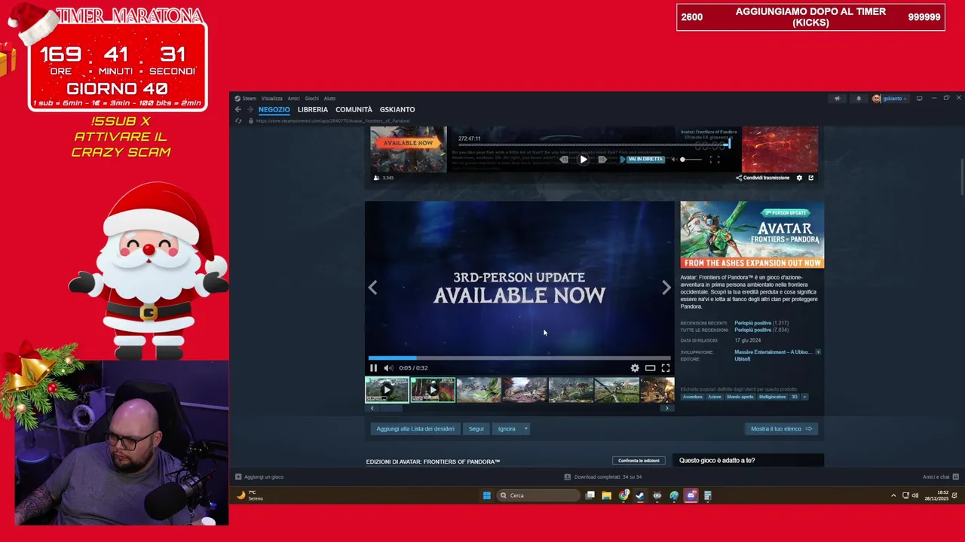Click Aggiungi alla Lista dei desideri button
This screenshot has height=542, width=965.
pos(415,429)
